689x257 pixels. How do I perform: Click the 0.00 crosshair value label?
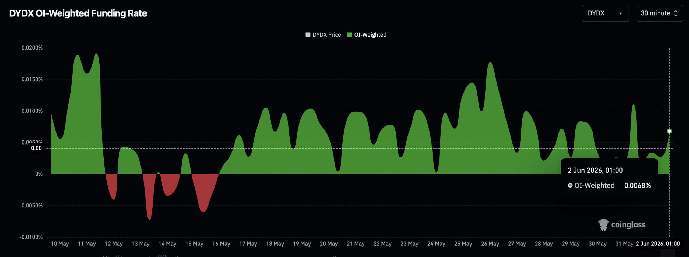[x=36, y=148]
